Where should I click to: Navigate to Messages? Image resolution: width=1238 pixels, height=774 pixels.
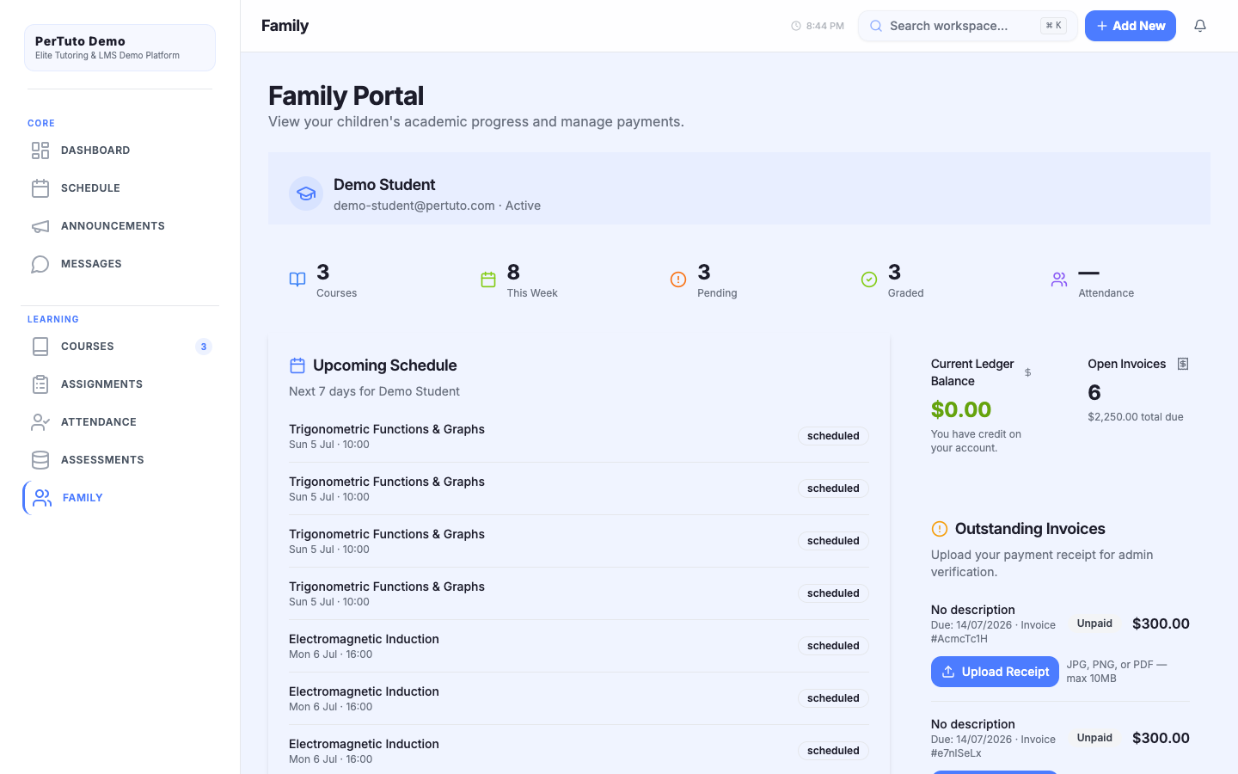120,264
